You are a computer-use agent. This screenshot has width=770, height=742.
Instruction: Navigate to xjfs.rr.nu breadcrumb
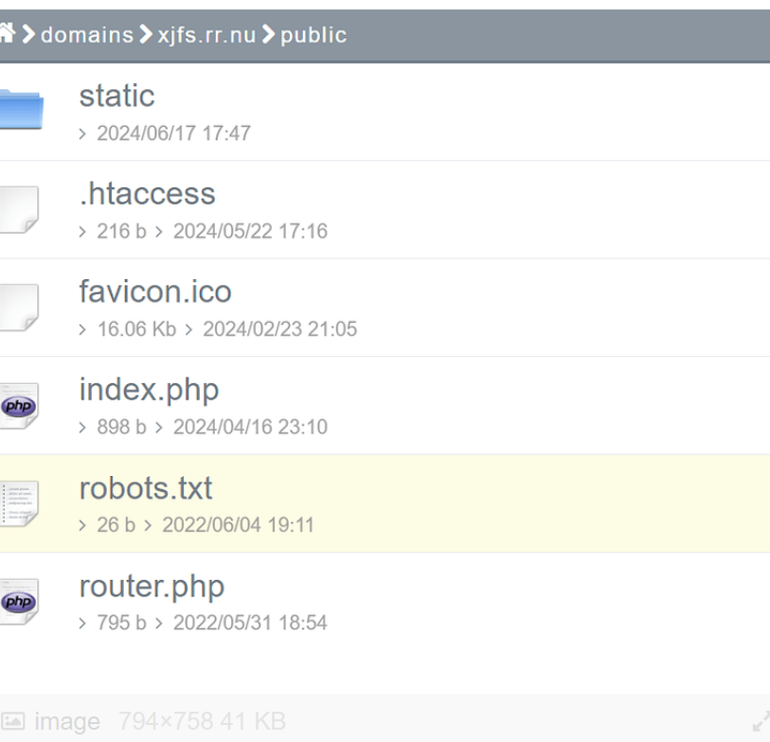(x=206, y=35)
